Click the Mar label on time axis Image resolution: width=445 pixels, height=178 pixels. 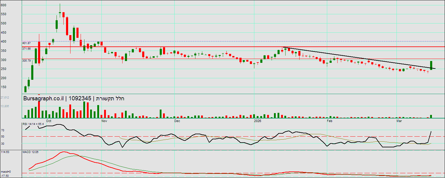pyautogui.click(x=399, y=121)
